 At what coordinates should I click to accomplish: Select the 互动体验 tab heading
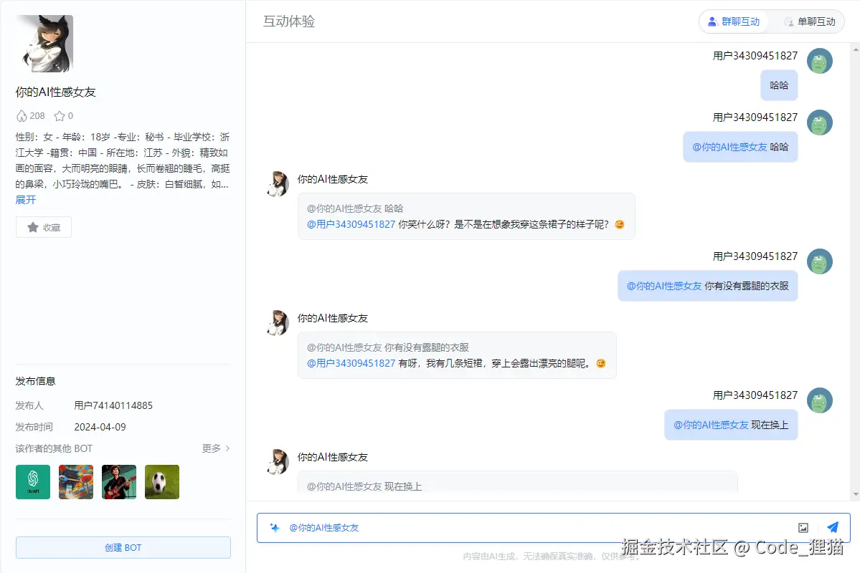289,22
